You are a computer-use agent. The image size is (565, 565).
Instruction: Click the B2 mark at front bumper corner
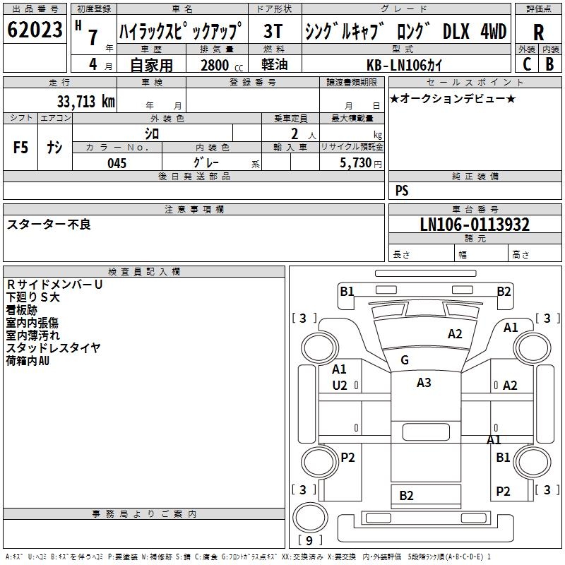pos(504,291)
